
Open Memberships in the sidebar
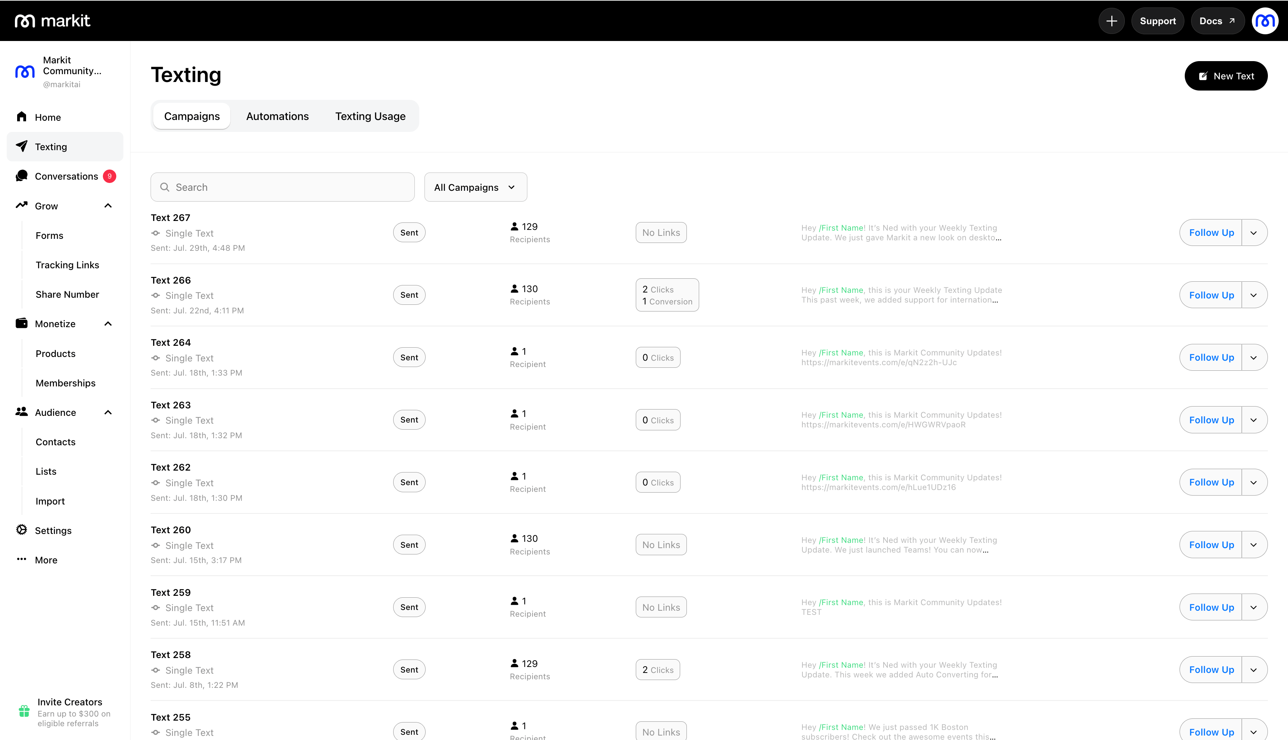pos(66,383)
